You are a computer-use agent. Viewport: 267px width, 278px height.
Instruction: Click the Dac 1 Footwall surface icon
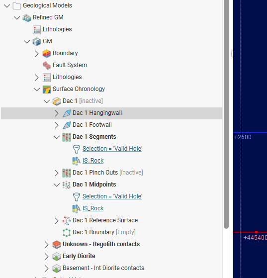(x=67, y=125)
